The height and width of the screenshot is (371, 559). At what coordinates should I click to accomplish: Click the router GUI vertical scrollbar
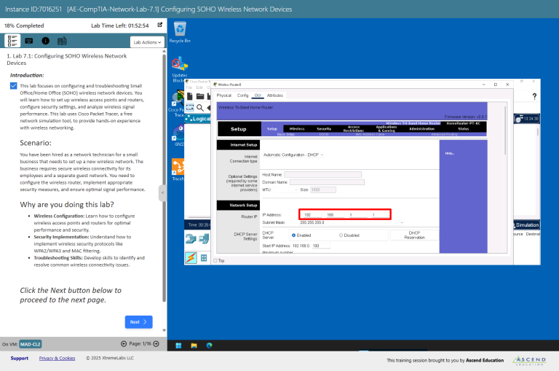click(x=505, y=130)
